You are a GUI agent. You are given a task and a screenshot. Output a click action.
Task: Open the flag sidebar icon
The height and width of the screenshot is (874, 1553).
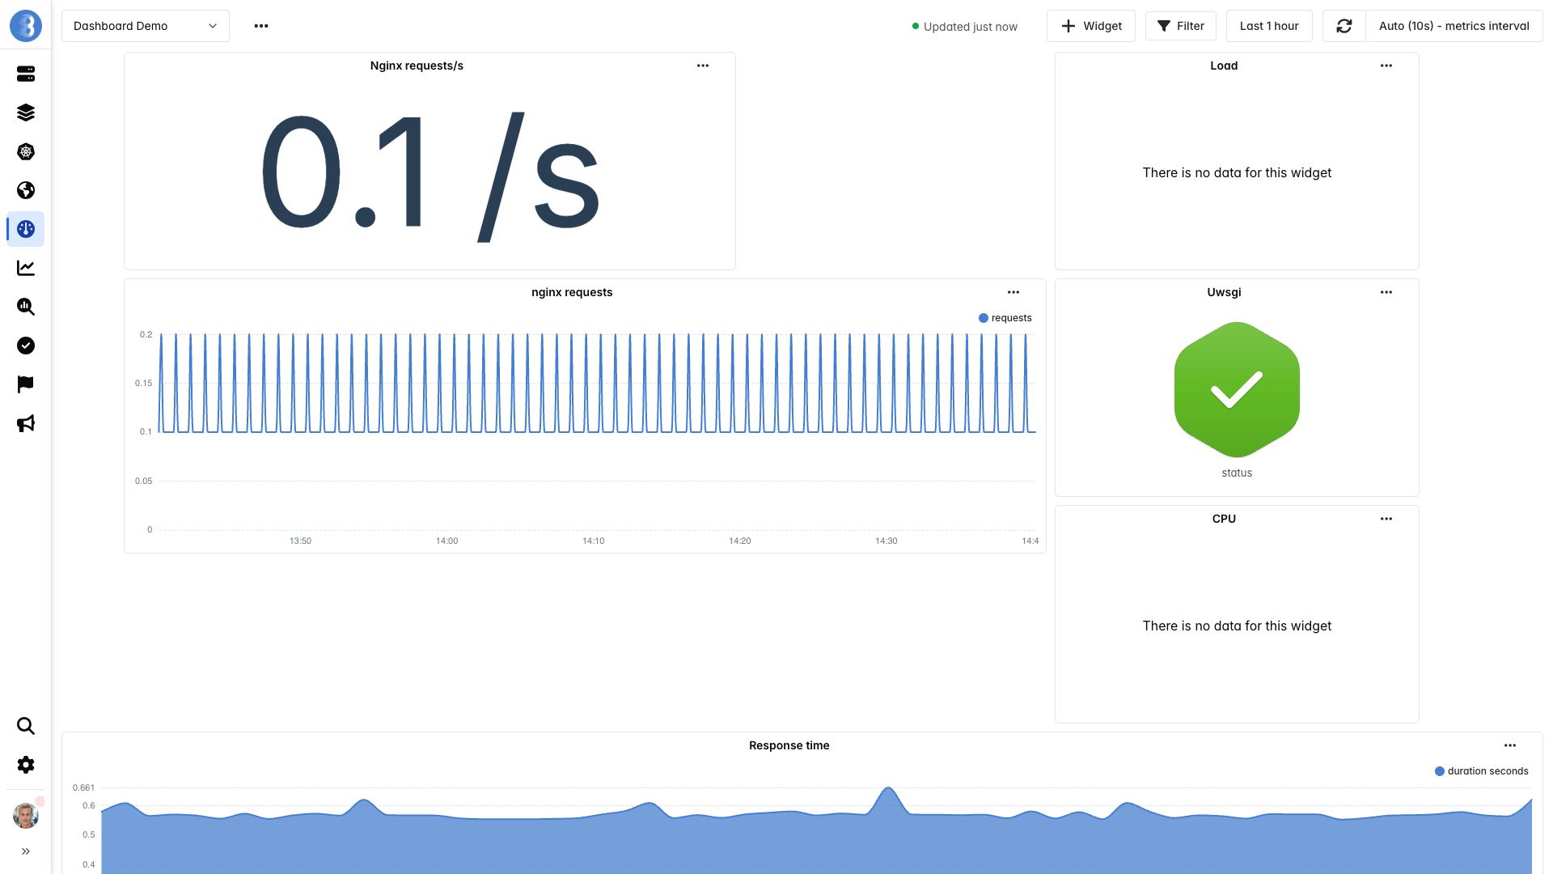[x=26, y=384]
